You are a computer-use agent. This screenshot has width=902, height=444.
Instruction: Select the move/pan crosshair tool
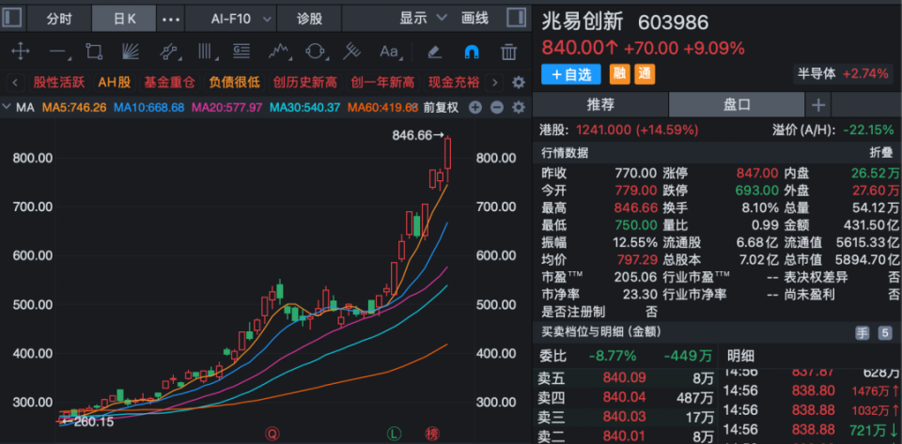click(x=21, y=52)
